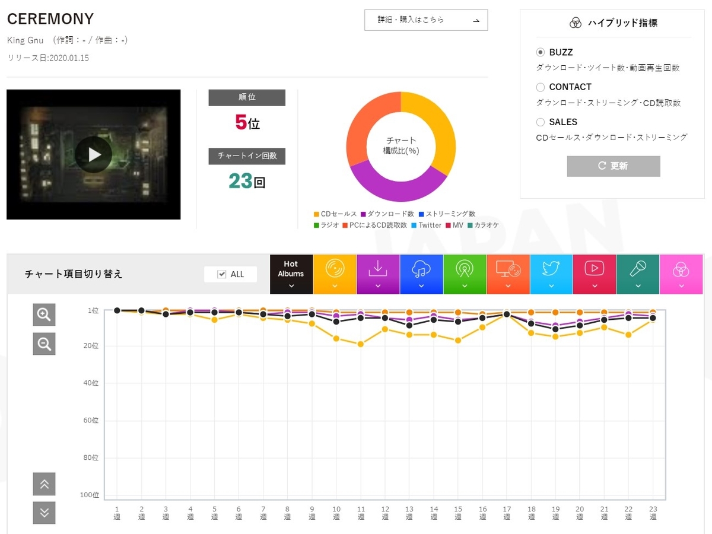
Task: Click the ラジオ legend entry
Action: [x=326, y=225]
